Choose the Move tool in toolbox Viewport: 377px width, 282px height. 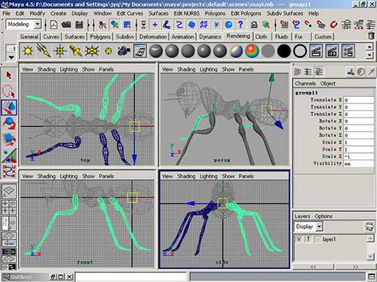pos(9,108)
